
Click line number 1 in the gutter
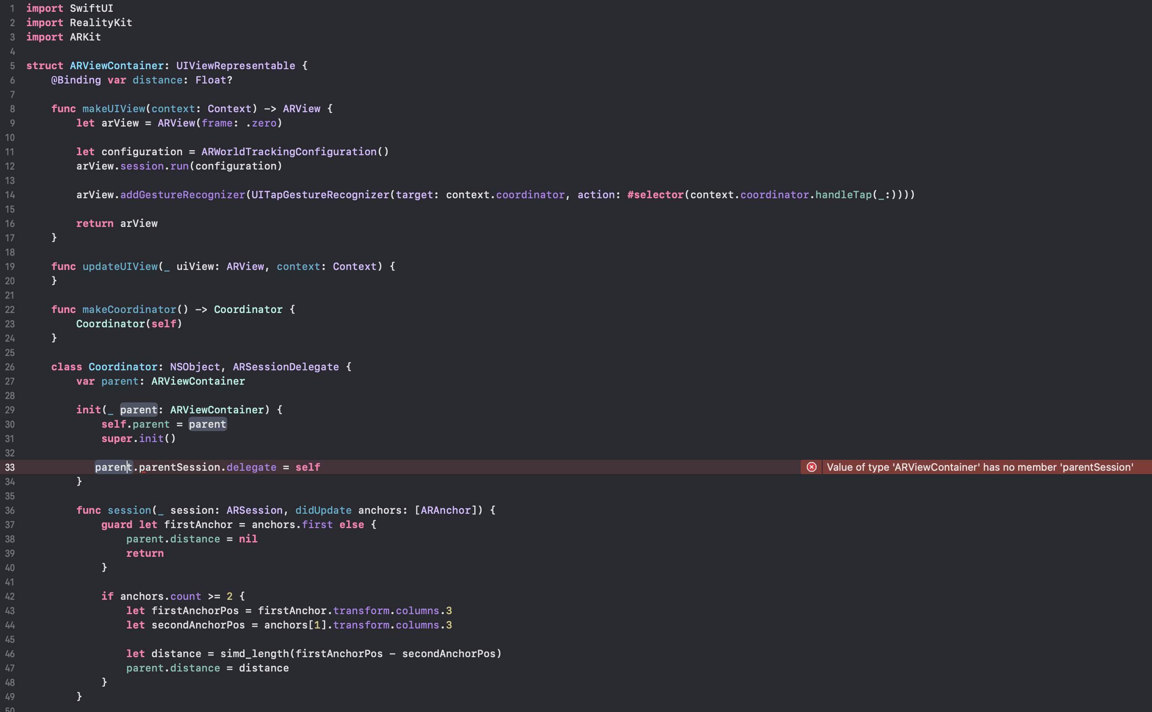pos(12,8)
